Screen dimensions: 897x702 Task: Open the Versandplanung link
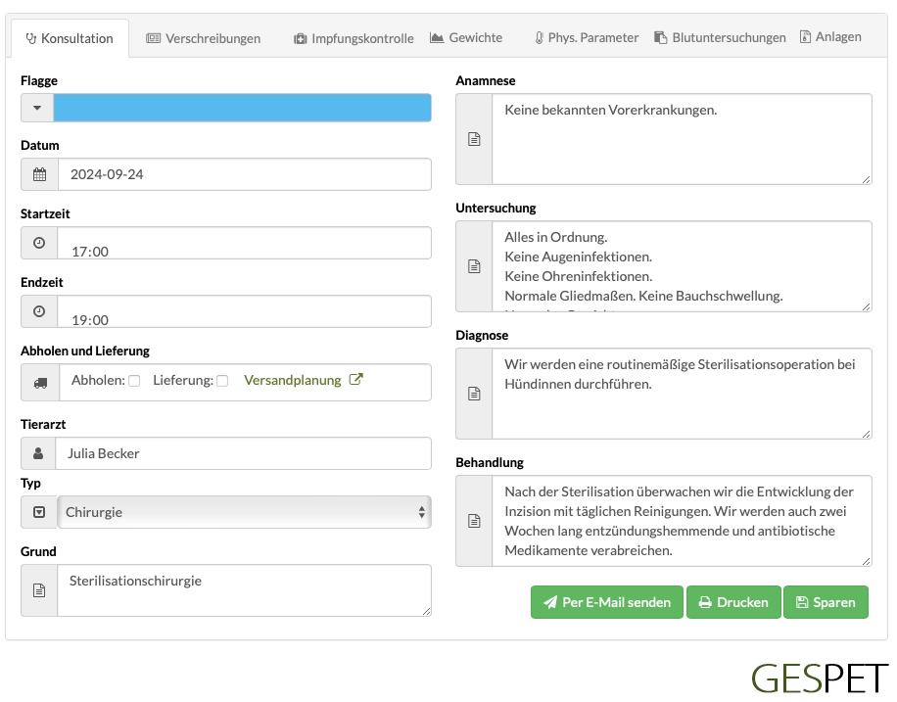pos(293,381)
